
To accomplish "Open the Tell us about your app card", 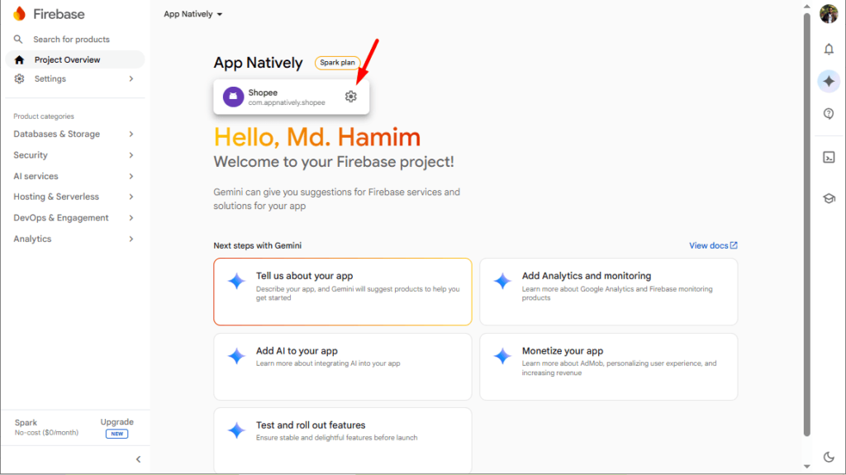I will (343, 292).
